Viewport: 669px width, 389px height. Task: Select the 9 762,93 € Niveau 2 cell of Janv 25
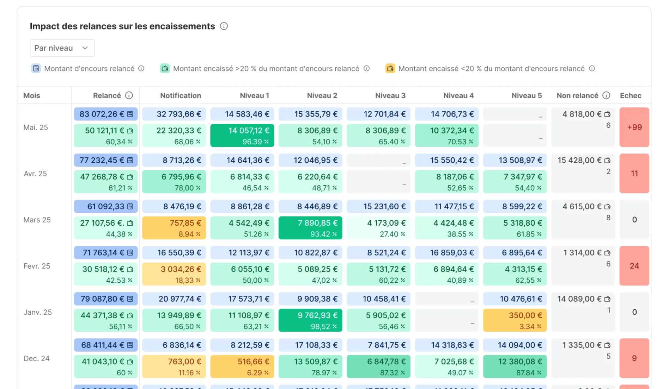310,320
